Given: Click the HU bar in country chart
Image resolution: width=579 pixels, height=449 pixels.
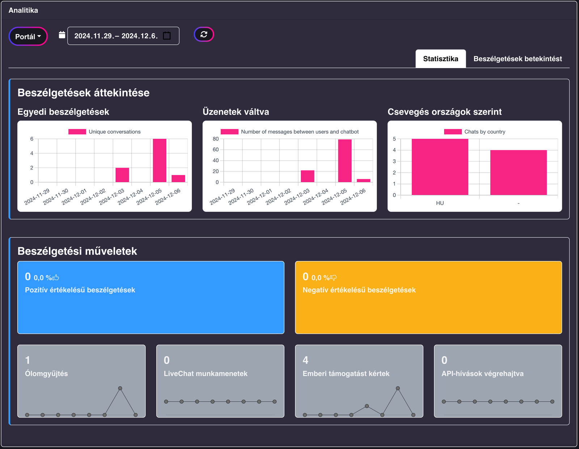Looking at the screenshot, I should [x=440, y=167].
